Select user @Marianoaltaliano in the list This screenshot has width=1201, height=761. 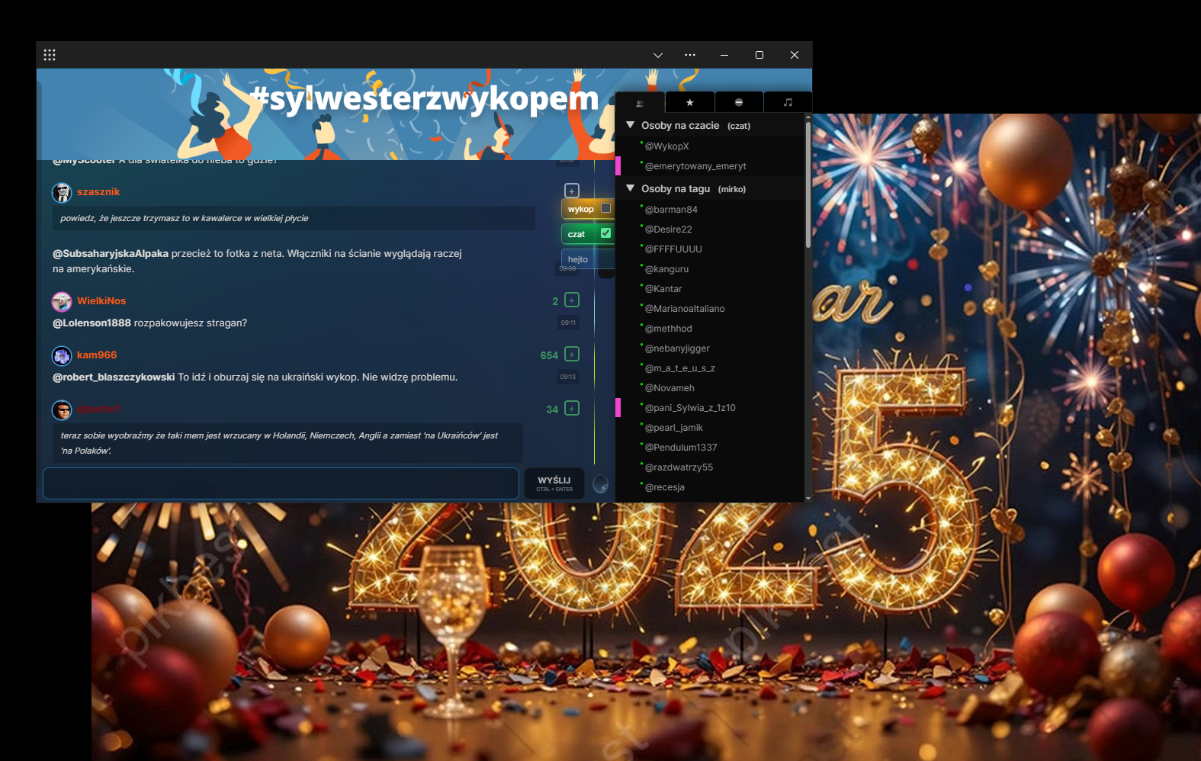pyautogui.click(x=685, y=309)
